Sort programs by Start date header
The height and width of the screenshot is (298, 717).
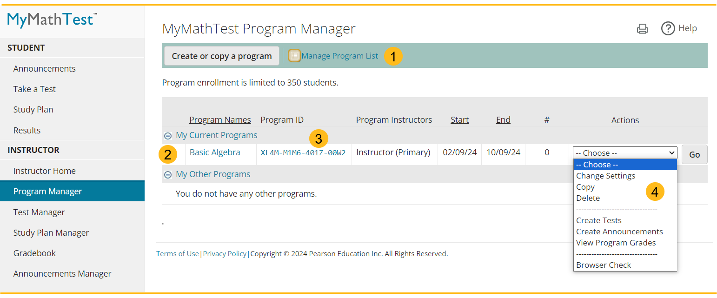(x=459, y=120)
